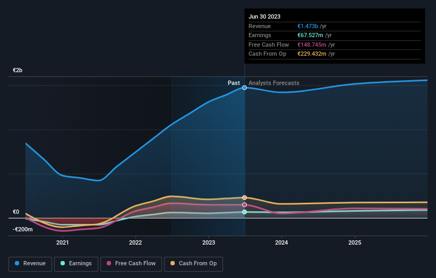The image size is (436, 278).
Task: Click the 2022 x-axis label
Action: [x=135, y=242]
